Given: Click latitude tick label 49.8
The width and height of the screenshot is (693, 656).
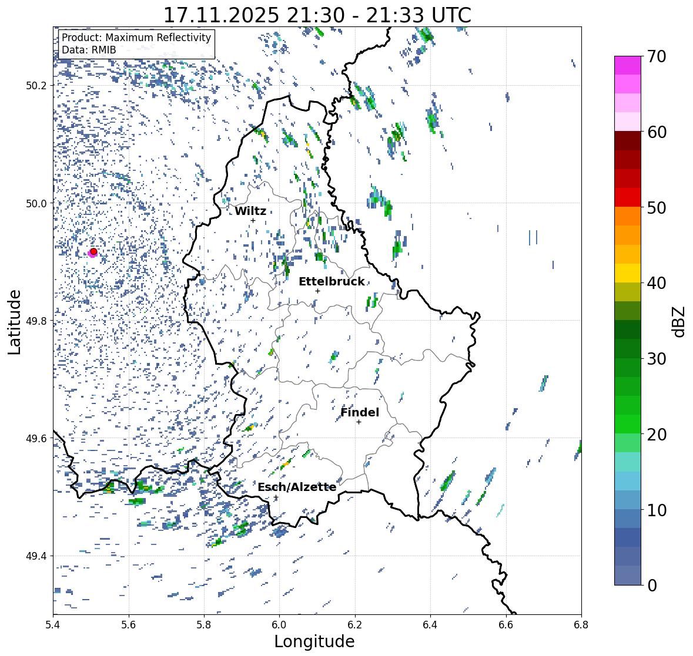Looking at the screenshot, I should pos(36,321).
